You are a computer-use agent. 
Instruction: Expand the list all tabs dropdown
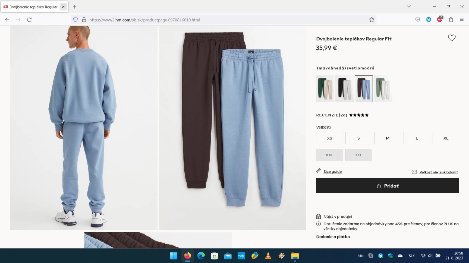(409, 6)
